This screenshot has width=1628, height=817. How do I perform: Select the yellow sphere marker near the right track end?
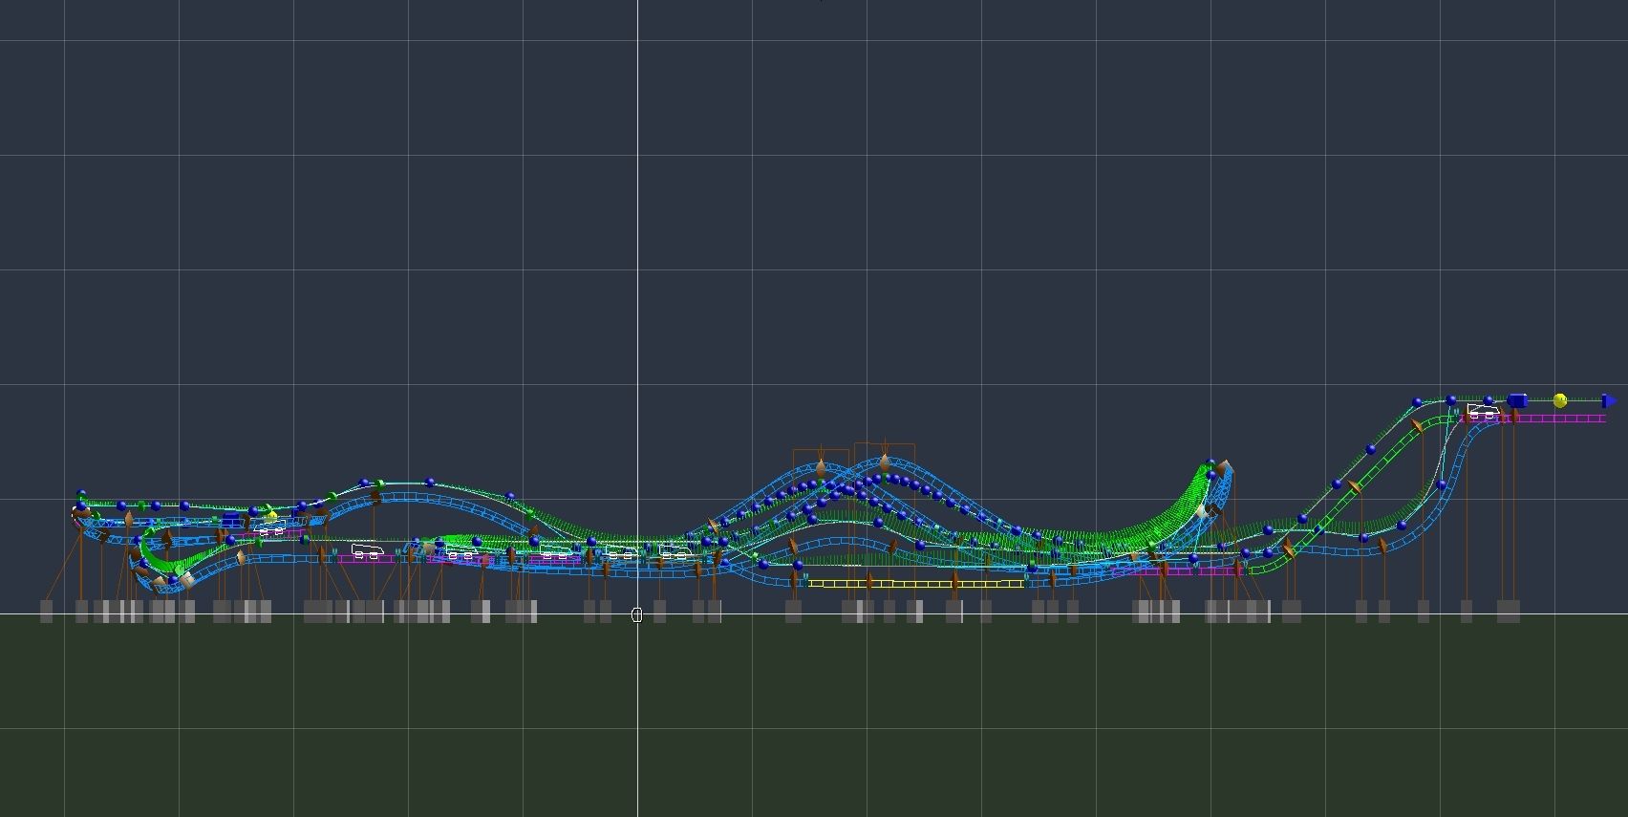1560,400
